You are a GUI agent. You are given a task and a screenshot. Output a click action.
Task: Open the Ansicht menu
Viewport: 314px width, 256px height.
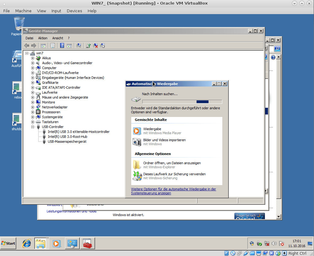(x=58, y=38)
